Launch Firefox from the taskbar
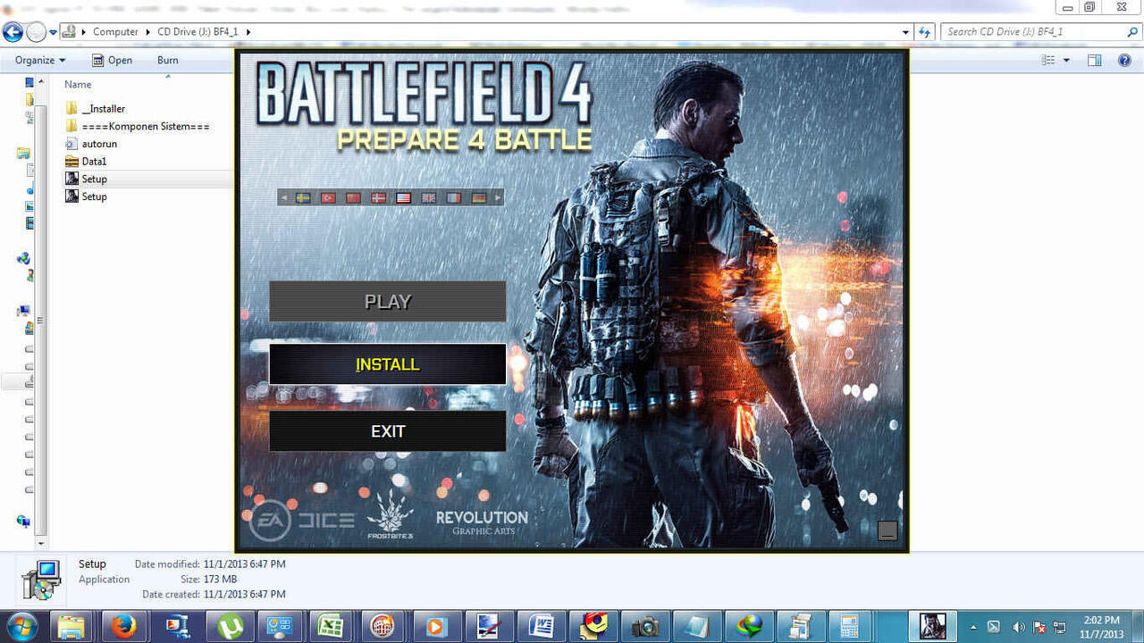This screenshot has width=1144, height=643. click(124, 627)
